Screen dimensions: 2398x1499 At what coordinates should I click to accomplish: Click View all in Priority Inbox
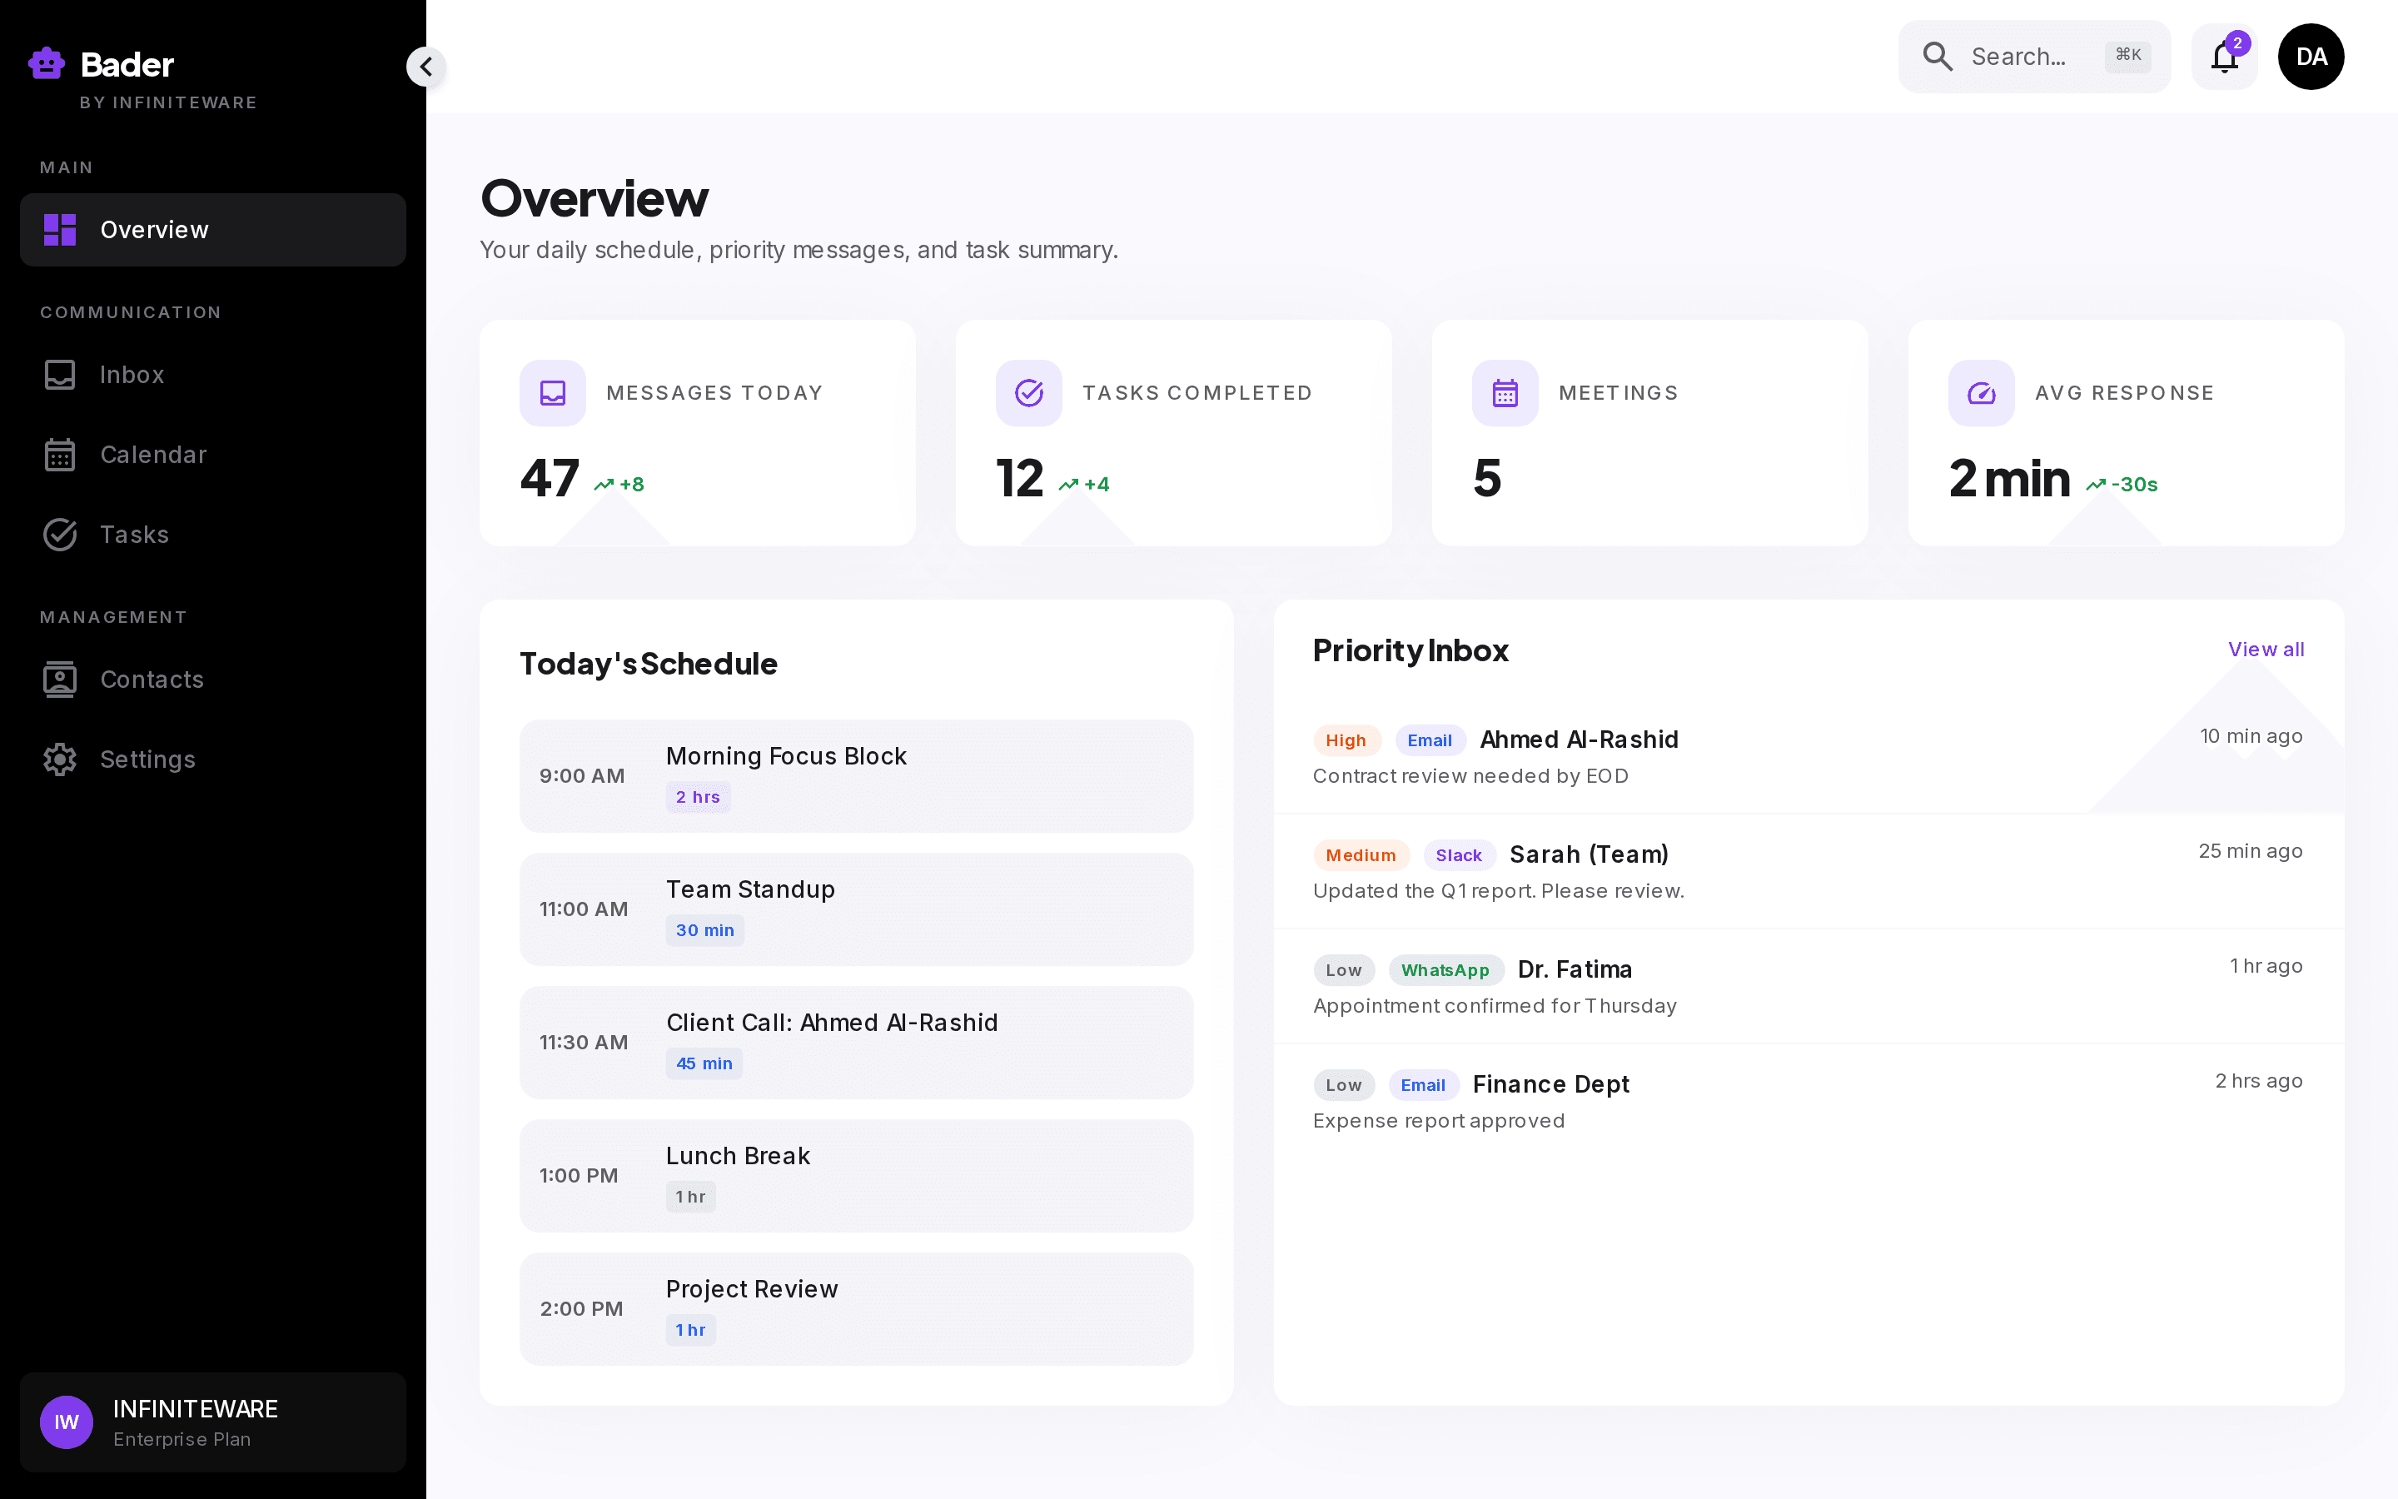tap(2266, 650)
